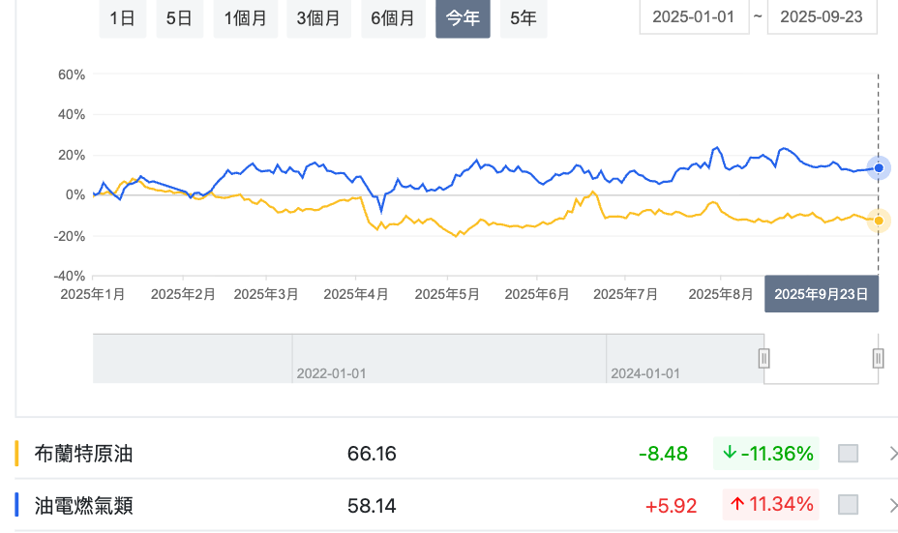Show the 5年 range chart
The width and height of the screenshot is (898, 533).
click(523, 18)
